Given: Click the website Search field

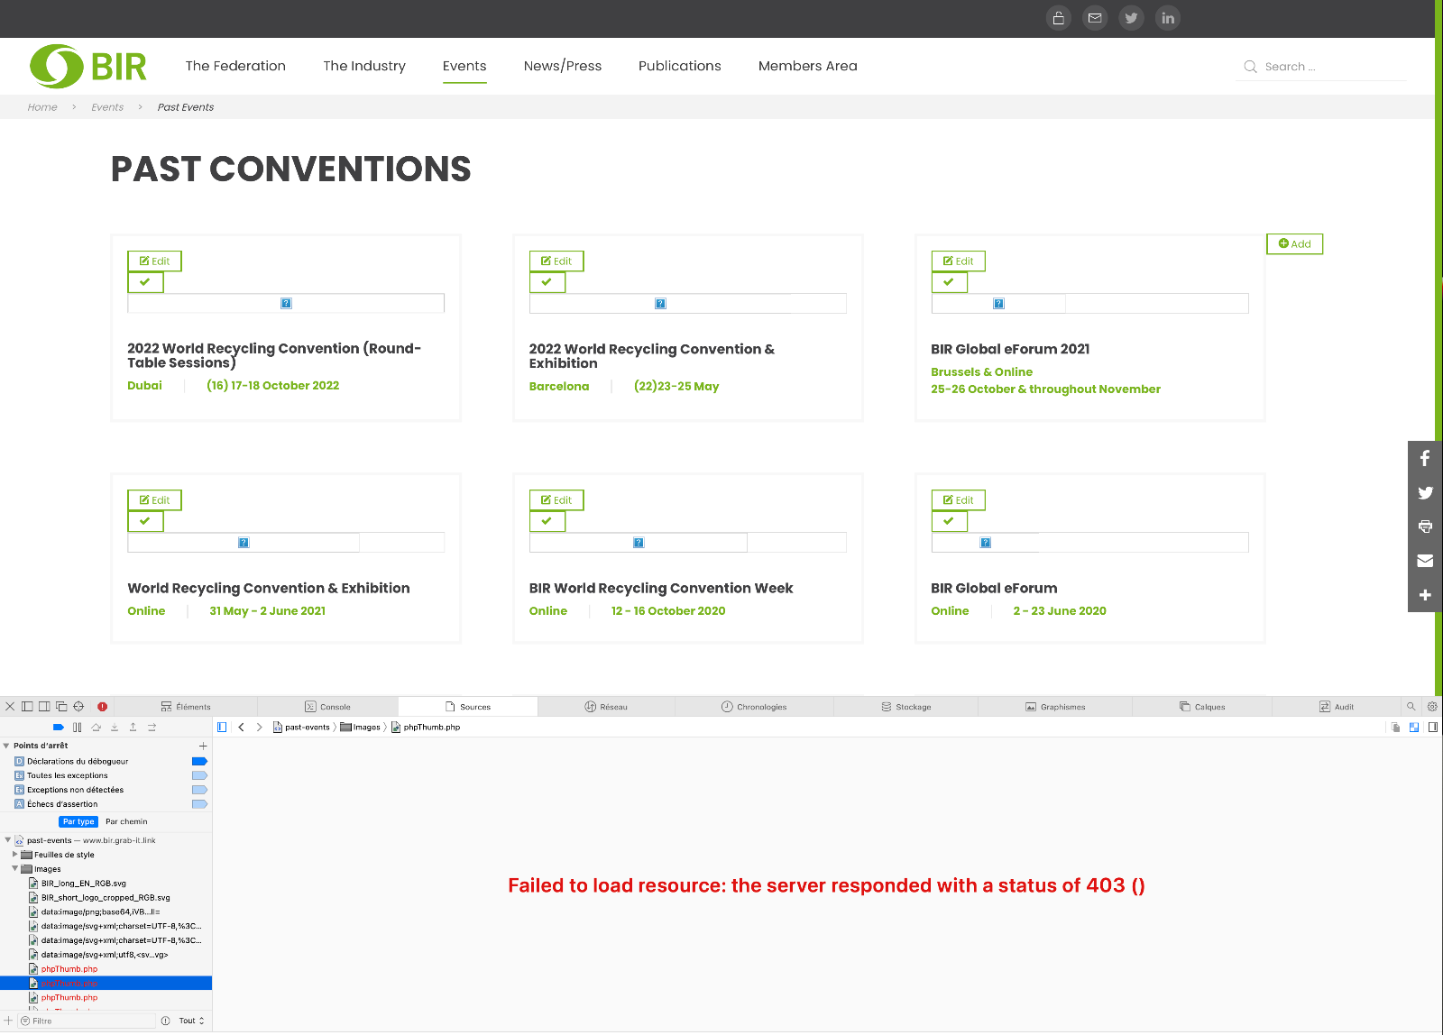Looking at the screenshot, I should (1326, 67).
